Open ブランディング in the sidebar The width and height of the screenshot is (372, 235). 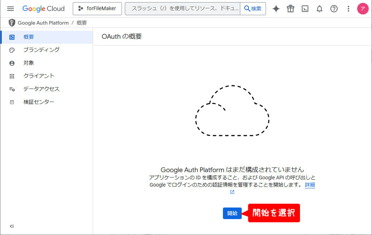click(47, 50)
